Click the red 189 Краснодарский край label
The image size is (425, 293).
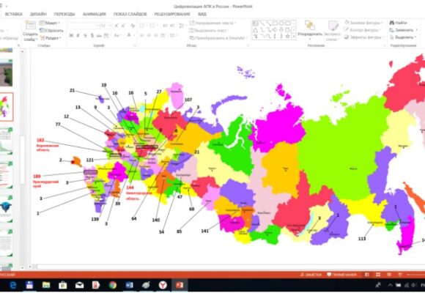point(45,181)
